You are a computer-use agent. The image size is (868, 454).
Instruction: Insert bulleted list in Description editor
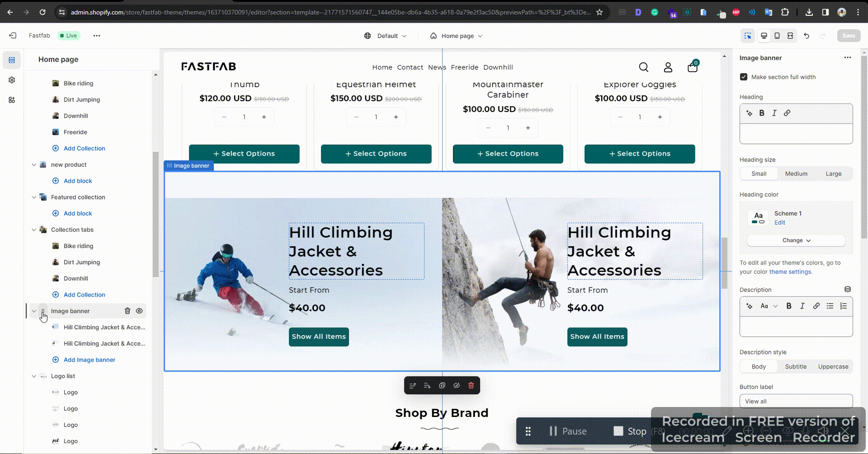(830, 306)
